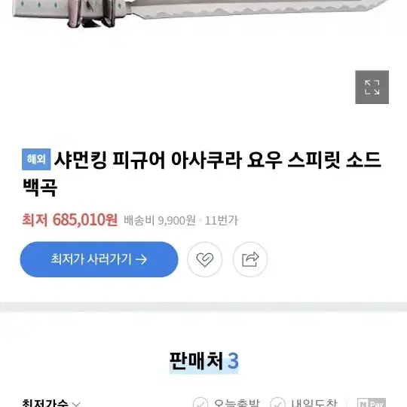Viewport: 407px width, 407px height.
Task: Enable the 내일도착 filter
Action: point(304,402)
